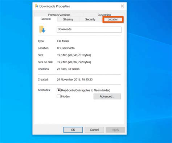The width and height of the screenshot is (172, 143).
Task: Click the 'Contains:' label
Action: click(44, 69)
